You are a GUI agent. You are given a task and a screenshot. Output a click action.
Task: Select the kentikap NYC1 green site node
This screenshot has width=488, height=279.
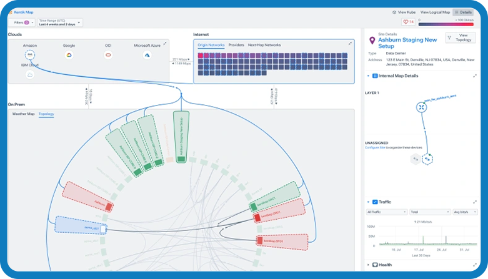275,196
